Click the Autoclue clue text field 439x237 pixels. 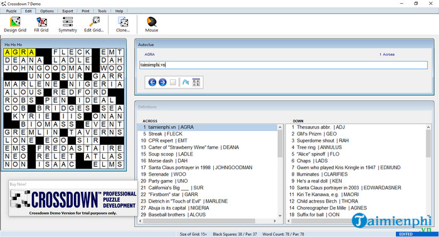283,65
